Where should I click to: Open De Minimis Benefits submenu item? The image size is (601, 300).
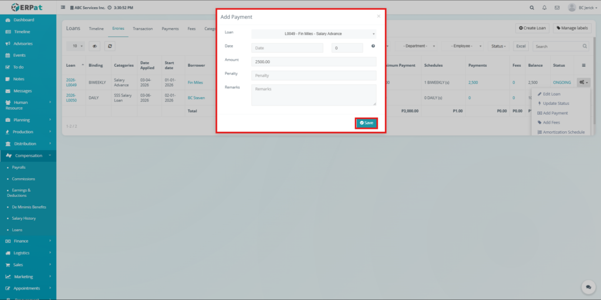[28, 207]
